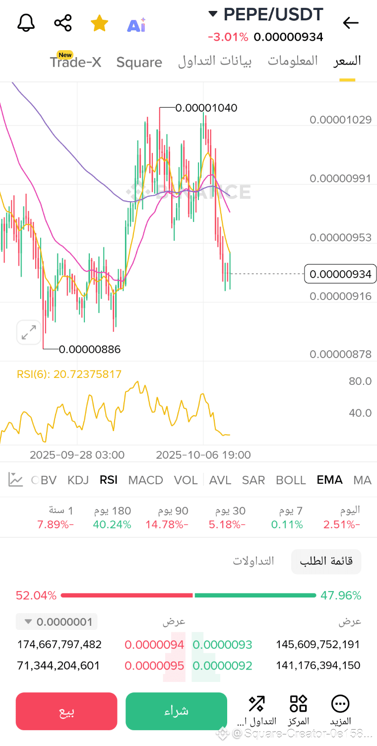Toggle the yellow favorite star

(x=100, y=23)
